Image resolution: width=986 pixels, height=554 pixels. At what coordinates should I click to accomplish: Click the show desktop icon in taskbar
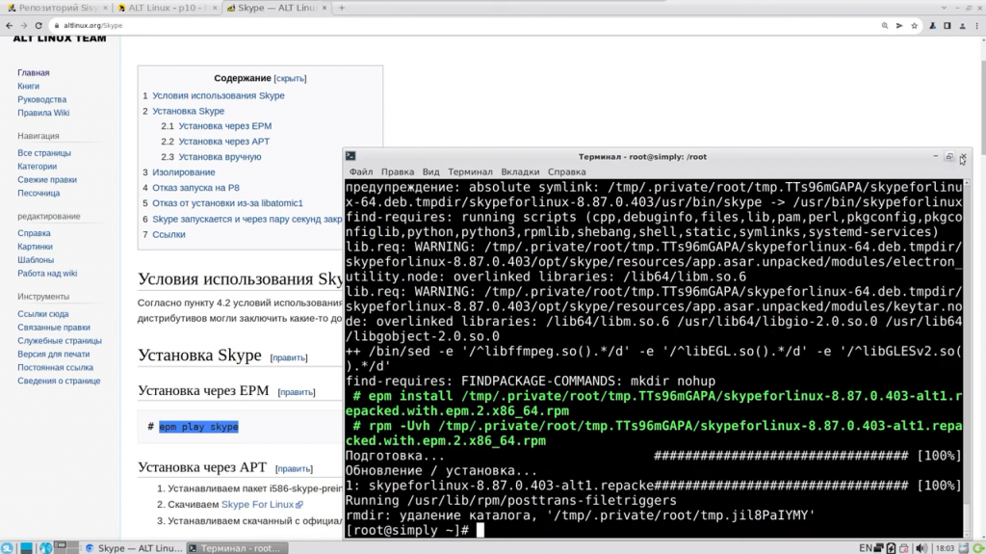click(x=26, y=547)
